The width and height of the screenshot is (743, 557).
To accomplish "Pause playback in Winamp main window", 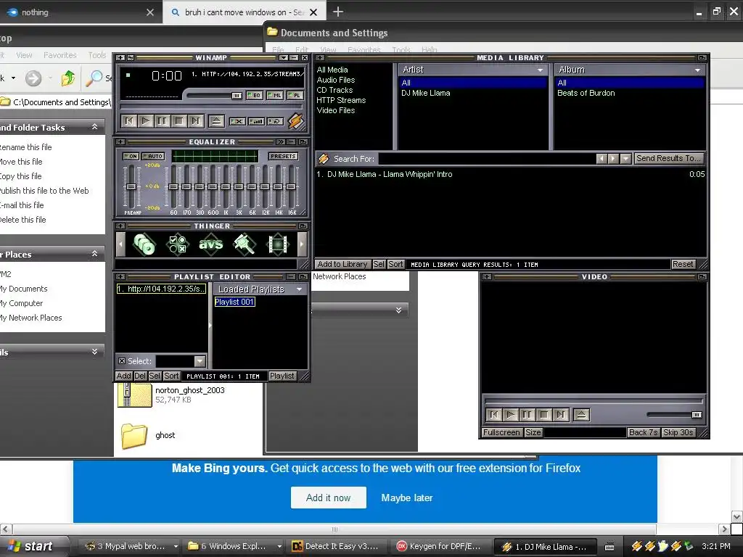I will pos(162,121).
